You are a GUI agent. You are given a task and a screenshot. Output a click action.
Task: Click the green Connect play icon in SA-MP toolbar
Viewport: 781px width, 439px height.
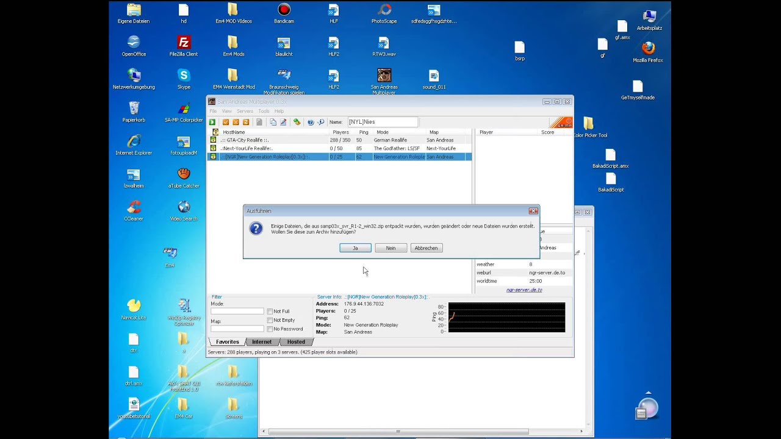tap(212, 122)
